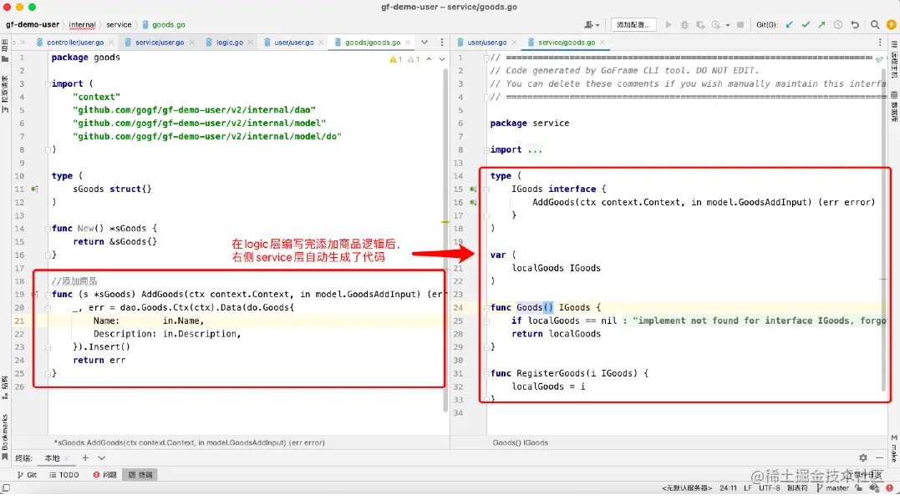Toggle the Git tool window
This screenshot has width=900, height=500.
click(27, 475)
